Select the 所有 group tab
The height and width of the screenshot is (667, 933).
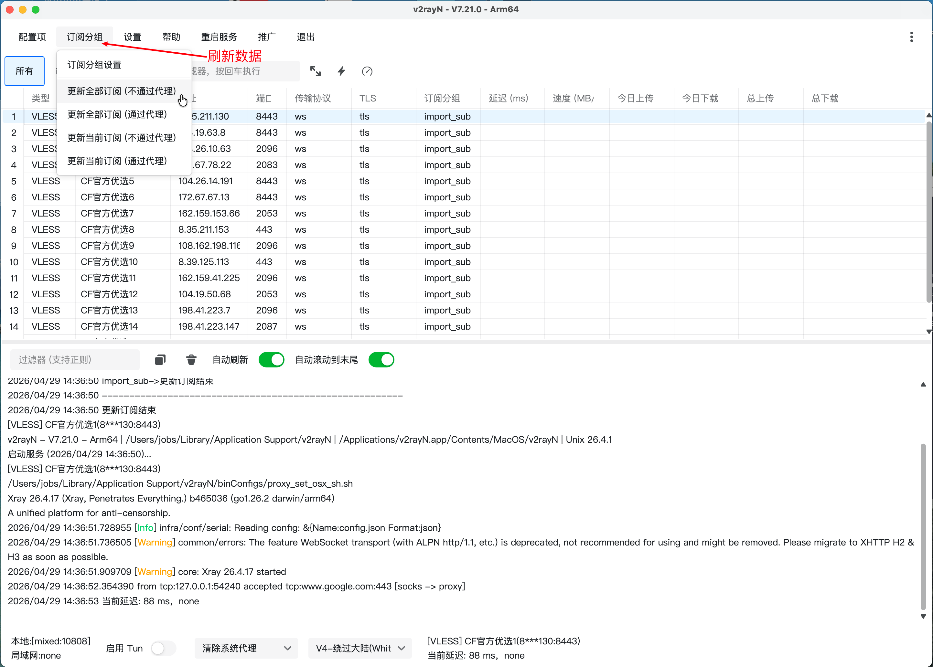25,71
